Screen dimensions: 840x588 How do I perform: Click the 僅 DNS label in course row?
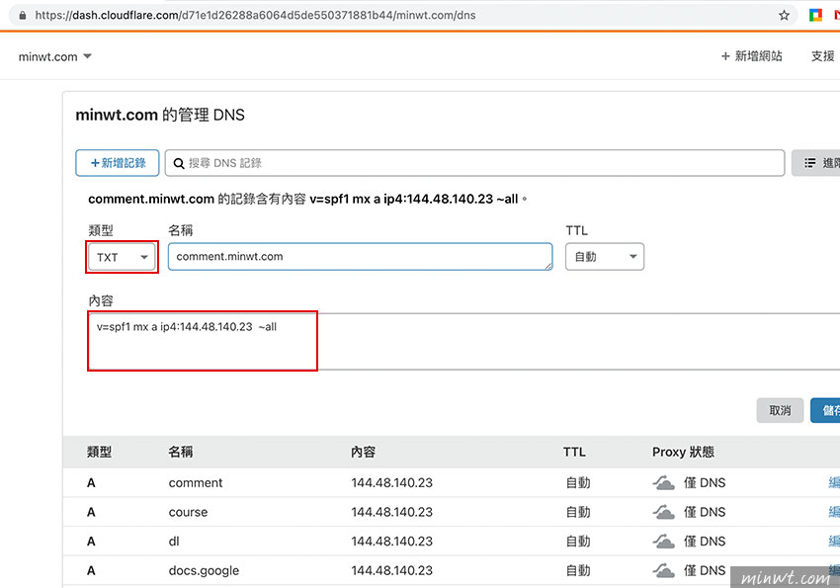tap(705, 513)
